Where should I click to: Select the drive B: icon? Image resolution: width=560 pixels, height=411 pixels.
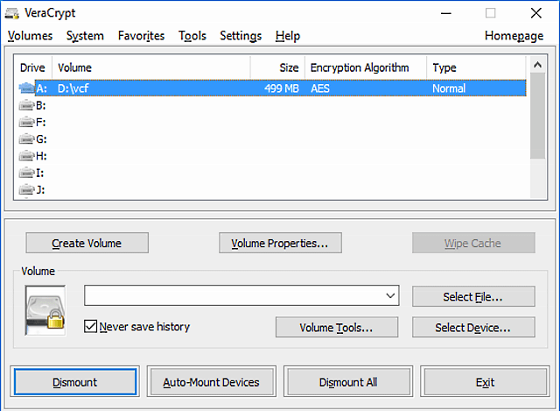(x=26, y=105)
